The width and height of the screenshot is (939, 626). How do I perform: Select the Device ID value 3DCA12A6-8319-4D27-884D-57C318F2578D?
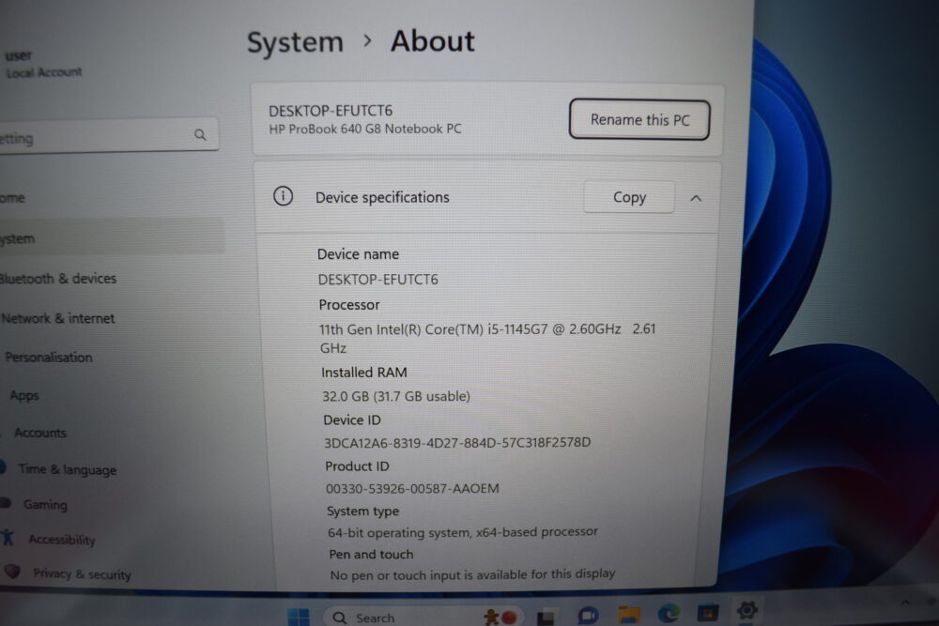[457, 442]
